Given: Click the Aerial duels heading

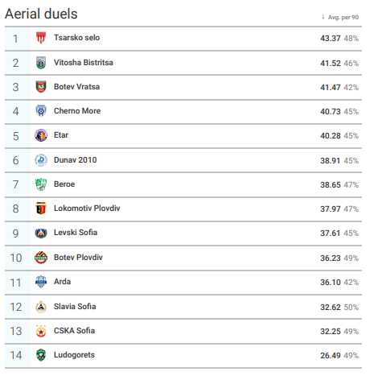Looking at the screenshot, I should click(x=41, y=14).
